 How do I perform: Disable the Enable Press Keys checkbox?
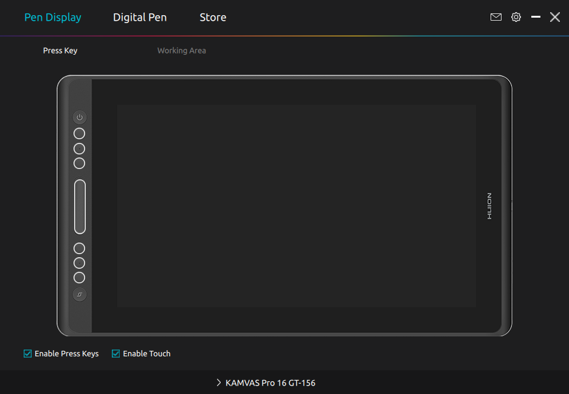coord(27,353)
